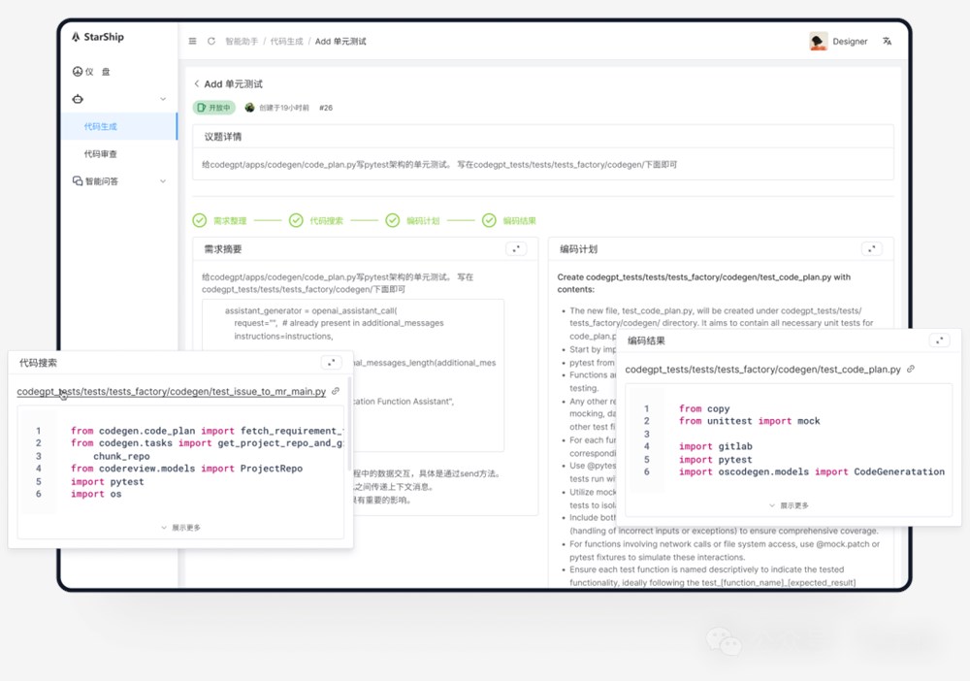970x681 pixels.
Task: Toggle the hamburger menu icon
Action: point(192,41)
